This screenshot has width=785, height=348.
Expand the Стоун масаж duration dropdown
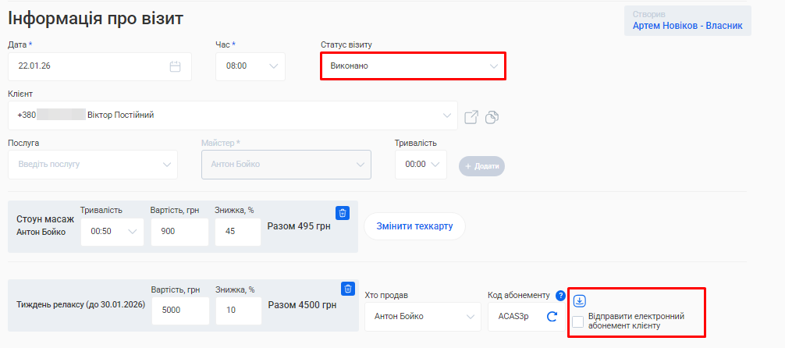pyautogui.click(x=112, y=232)
